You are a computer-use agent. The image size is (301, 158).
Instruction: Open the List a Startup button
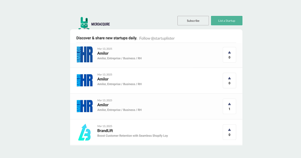coord(227,20)
